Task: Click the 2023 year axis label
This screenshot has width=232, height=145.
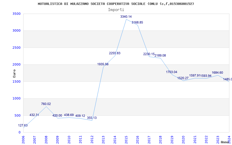Action: [x=218, y=140]
